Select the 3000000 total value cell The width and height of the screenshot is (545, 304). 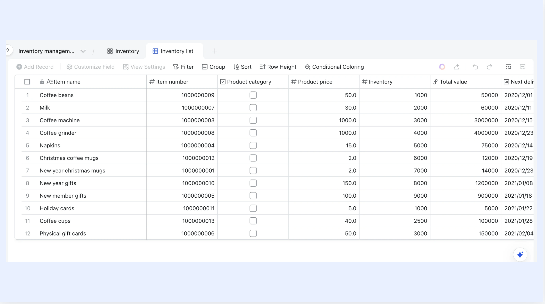[x=466, y=120]
